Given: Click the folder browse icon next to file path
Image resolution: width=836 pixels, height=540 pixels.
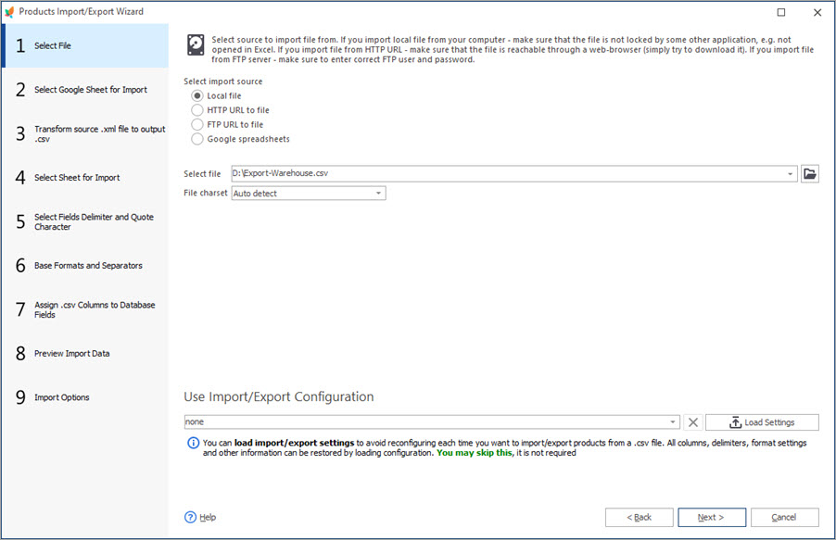Looking at the screenshot, I should point(809,173).
